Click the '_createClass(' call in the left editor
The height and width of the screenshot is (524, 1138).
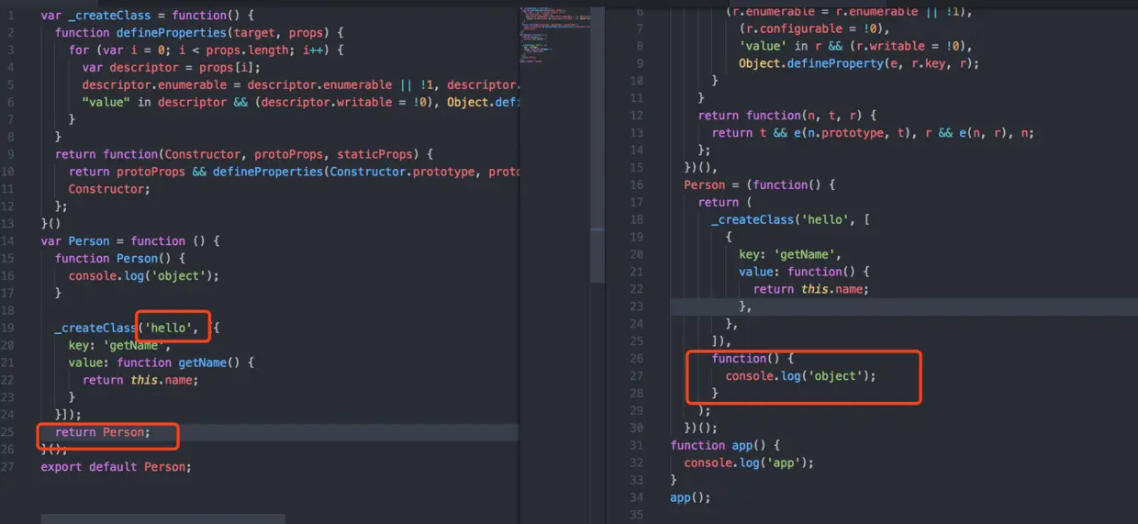point(96,329)
